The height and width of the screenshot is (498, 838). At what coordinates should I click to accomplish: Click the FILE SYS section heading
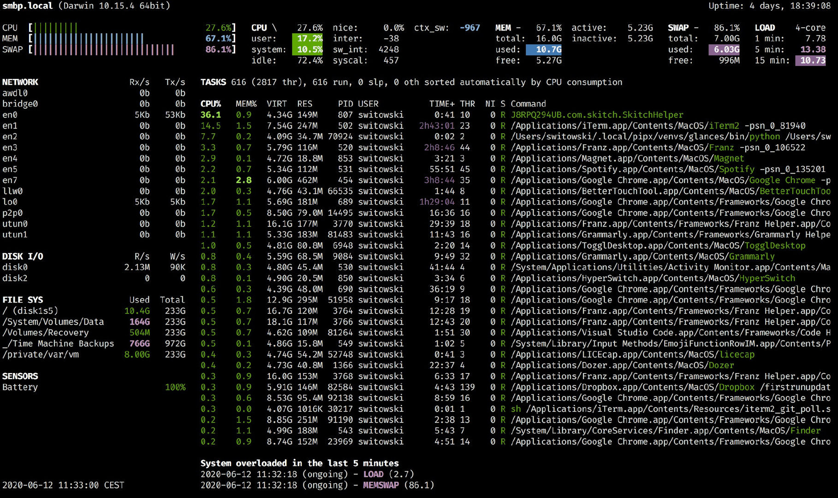click(23, 300)
